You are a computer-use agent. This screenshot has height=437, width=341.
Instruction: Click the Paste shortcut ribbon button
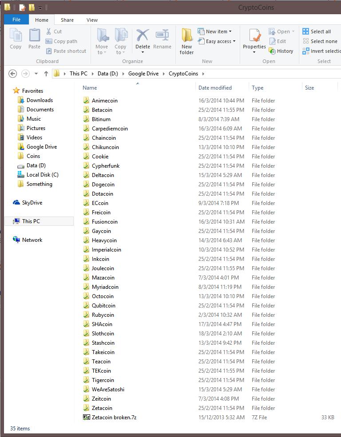(66, 51)
